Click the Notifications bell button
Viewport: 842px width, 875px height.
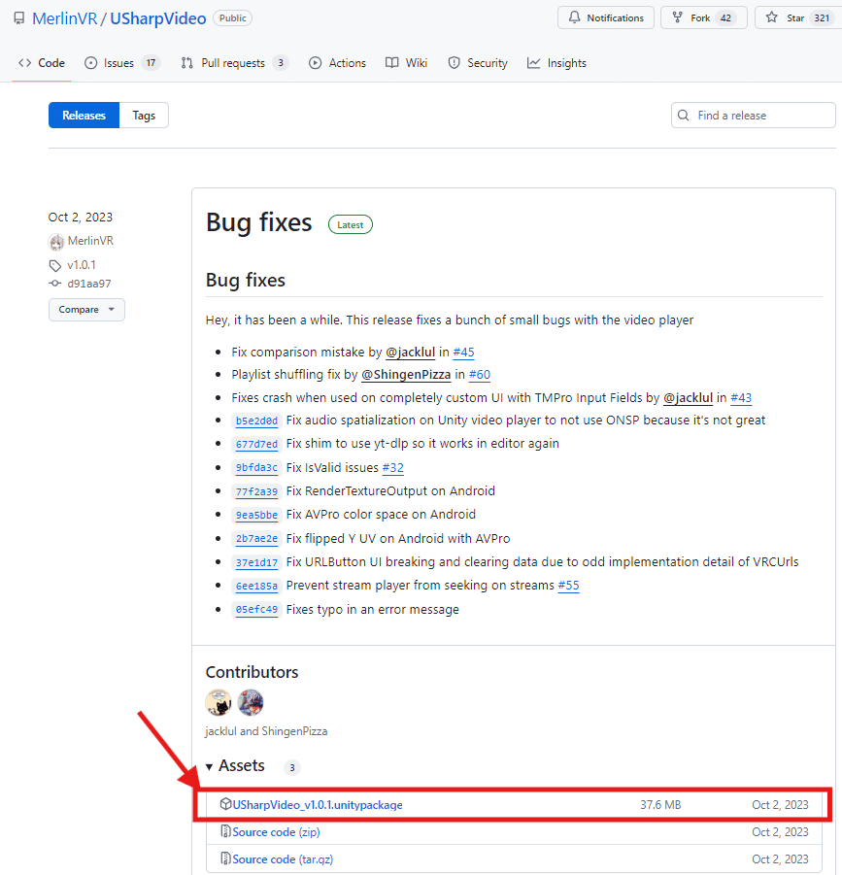pos(605,17)
